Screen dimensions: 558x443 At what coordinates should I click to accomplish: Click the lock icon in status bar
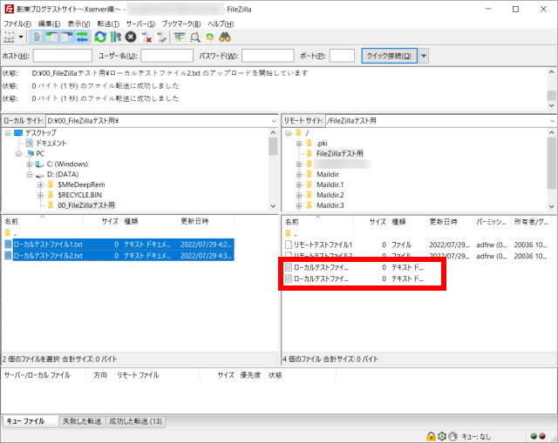tap(431, 435)
